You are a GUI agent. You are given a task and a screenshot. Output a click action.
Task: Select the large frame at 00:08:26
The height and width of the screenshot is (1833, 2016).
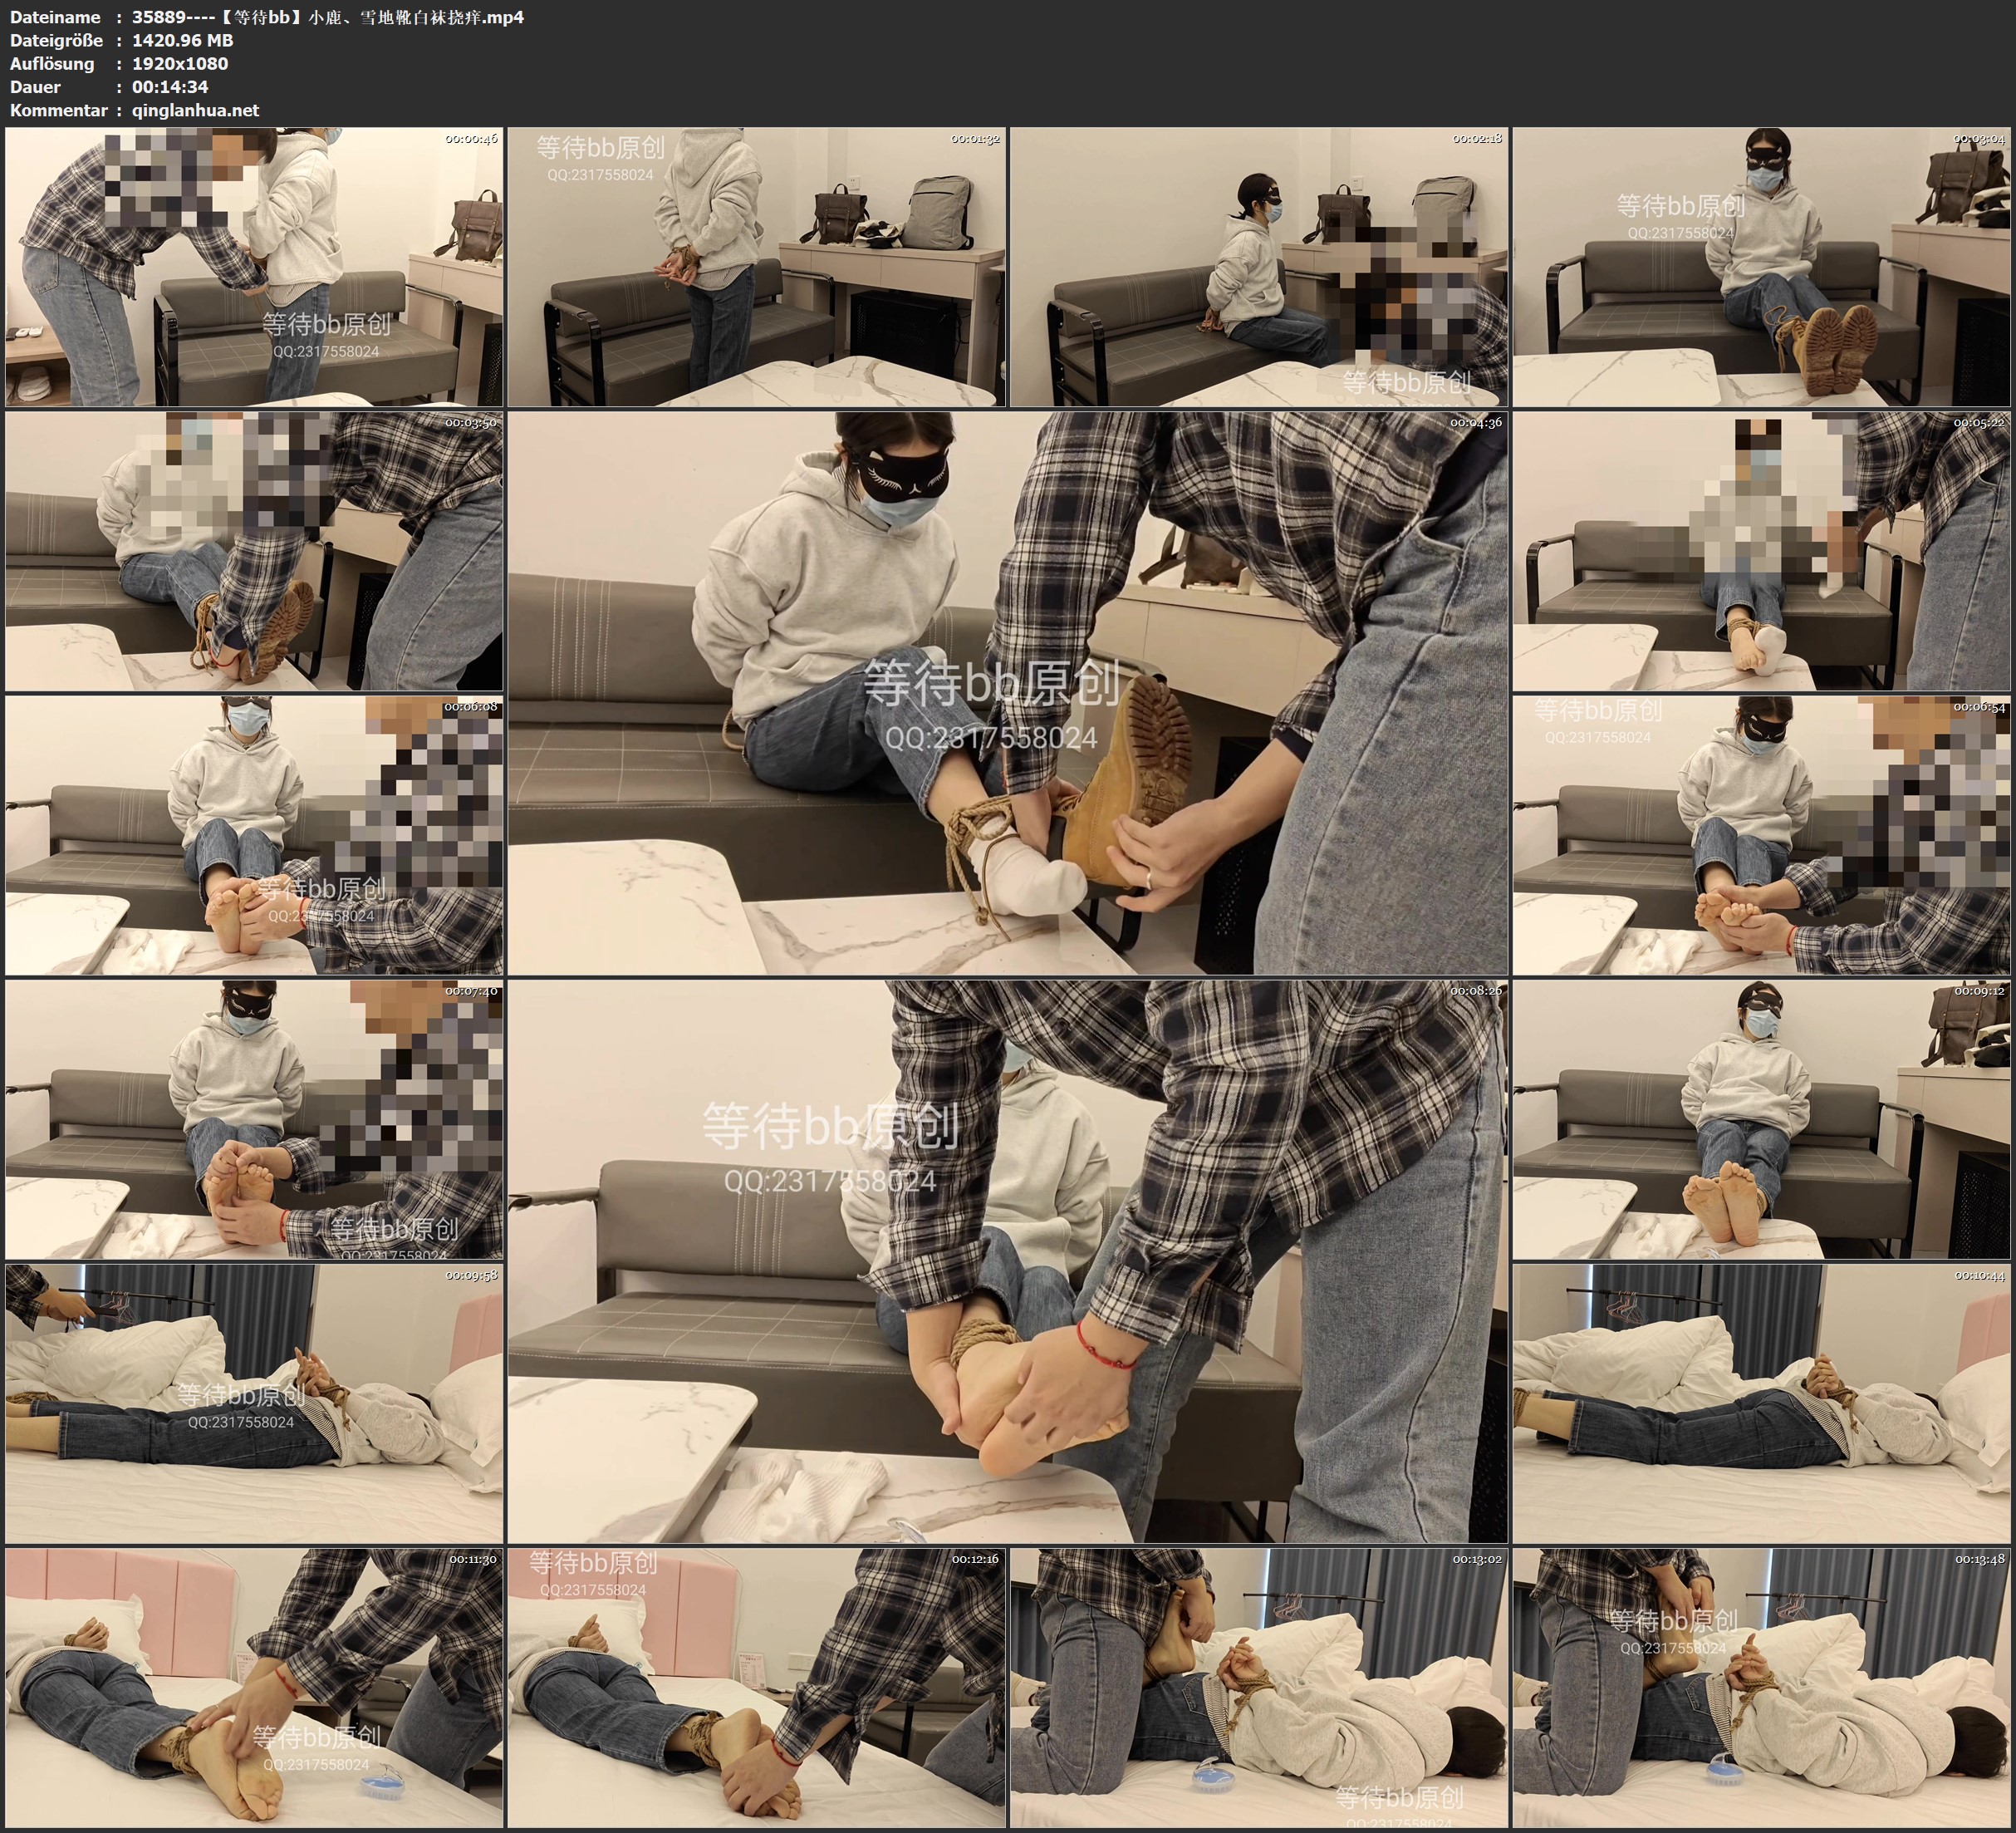coord(1007,1260)
